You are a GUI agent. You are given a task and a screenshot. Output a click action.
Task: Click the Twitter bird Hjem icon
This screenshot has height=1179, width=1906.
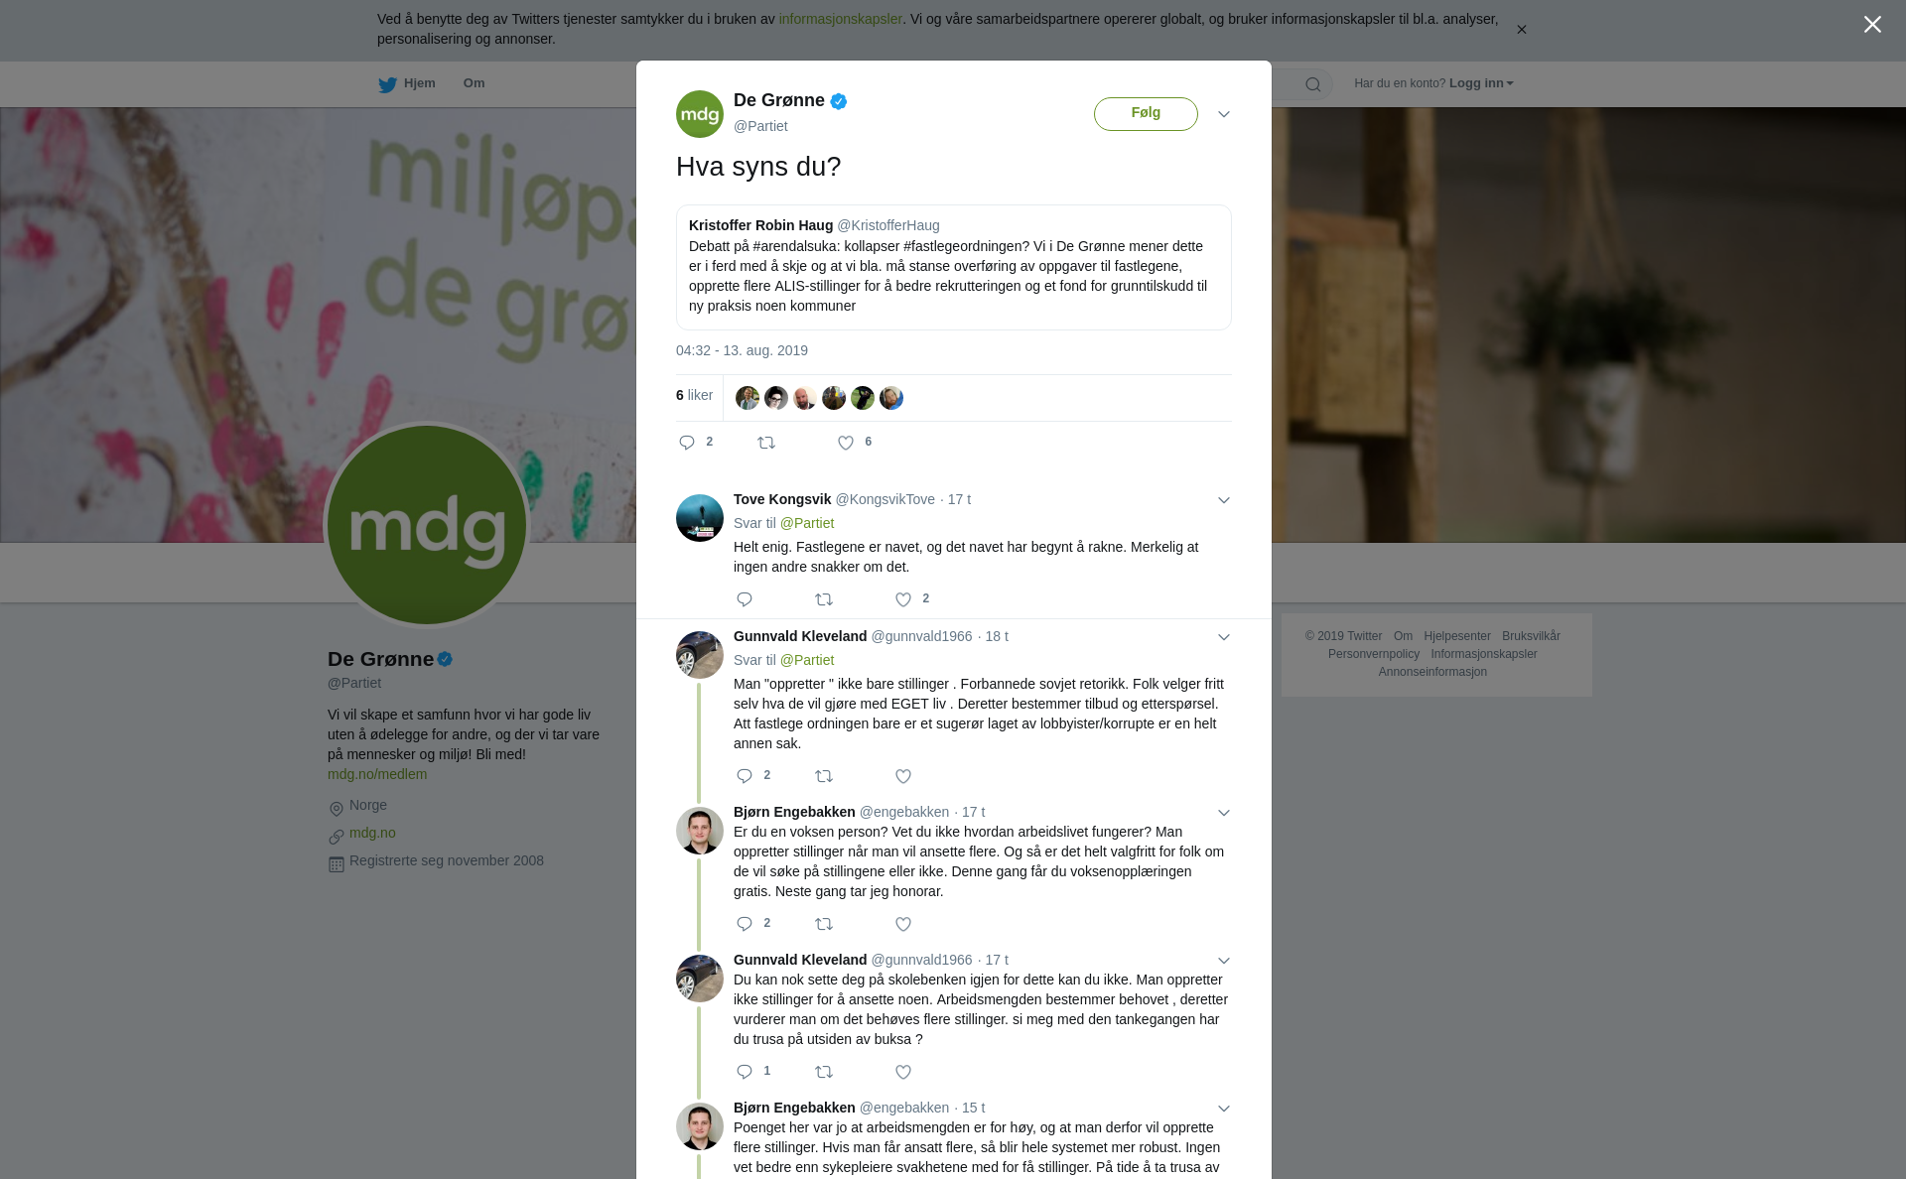click(387, 84)
